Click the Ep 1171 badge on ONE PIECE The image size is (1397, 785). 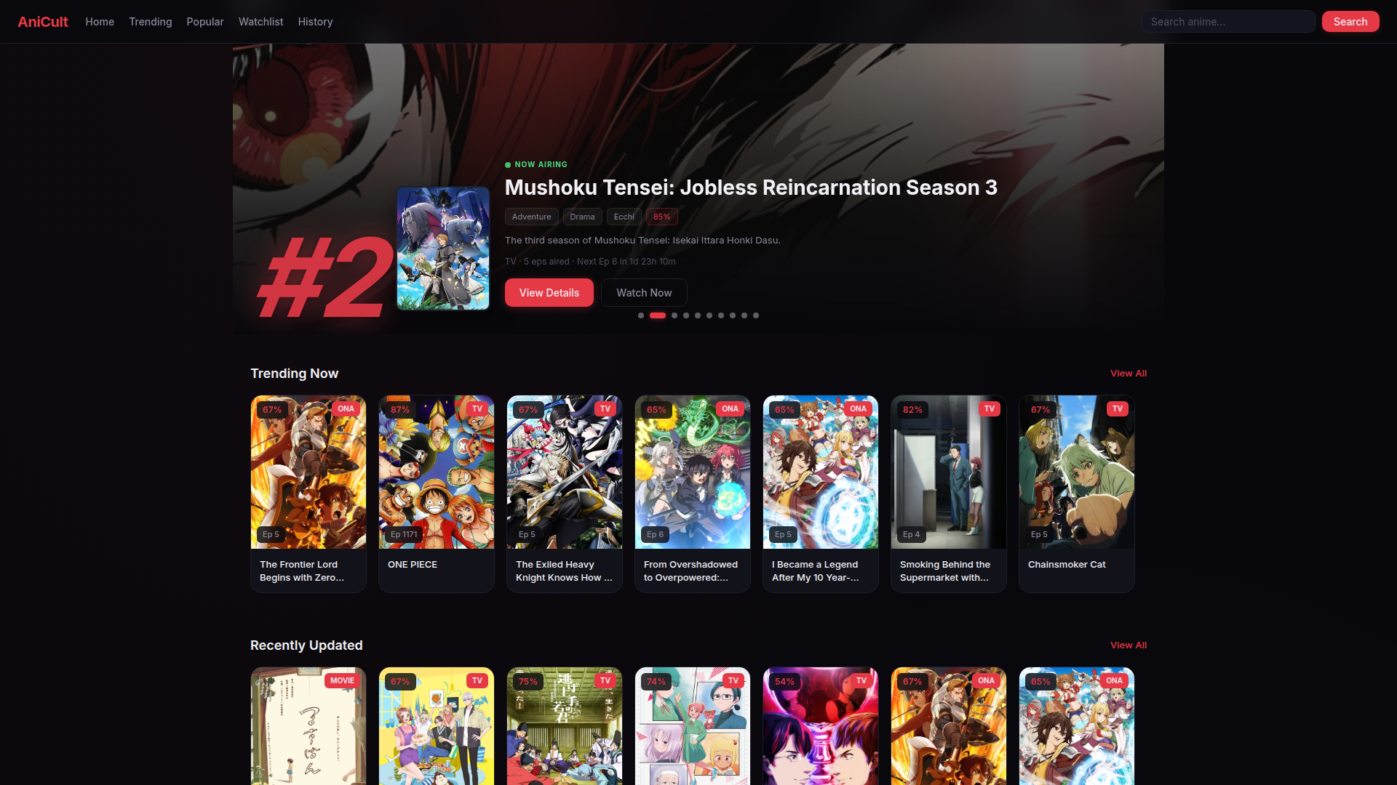click(404, 534)
